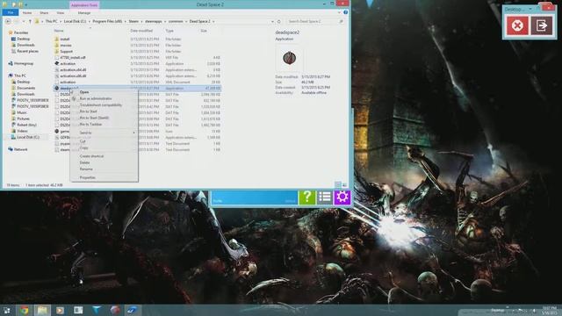Click the Explorer help question icon

point(345,12)
